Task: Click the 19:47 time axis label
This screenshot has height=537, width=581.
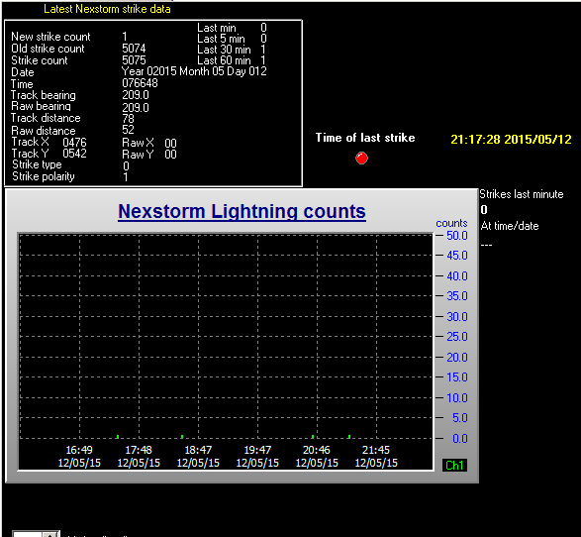Action: click(x=257, y=450)
